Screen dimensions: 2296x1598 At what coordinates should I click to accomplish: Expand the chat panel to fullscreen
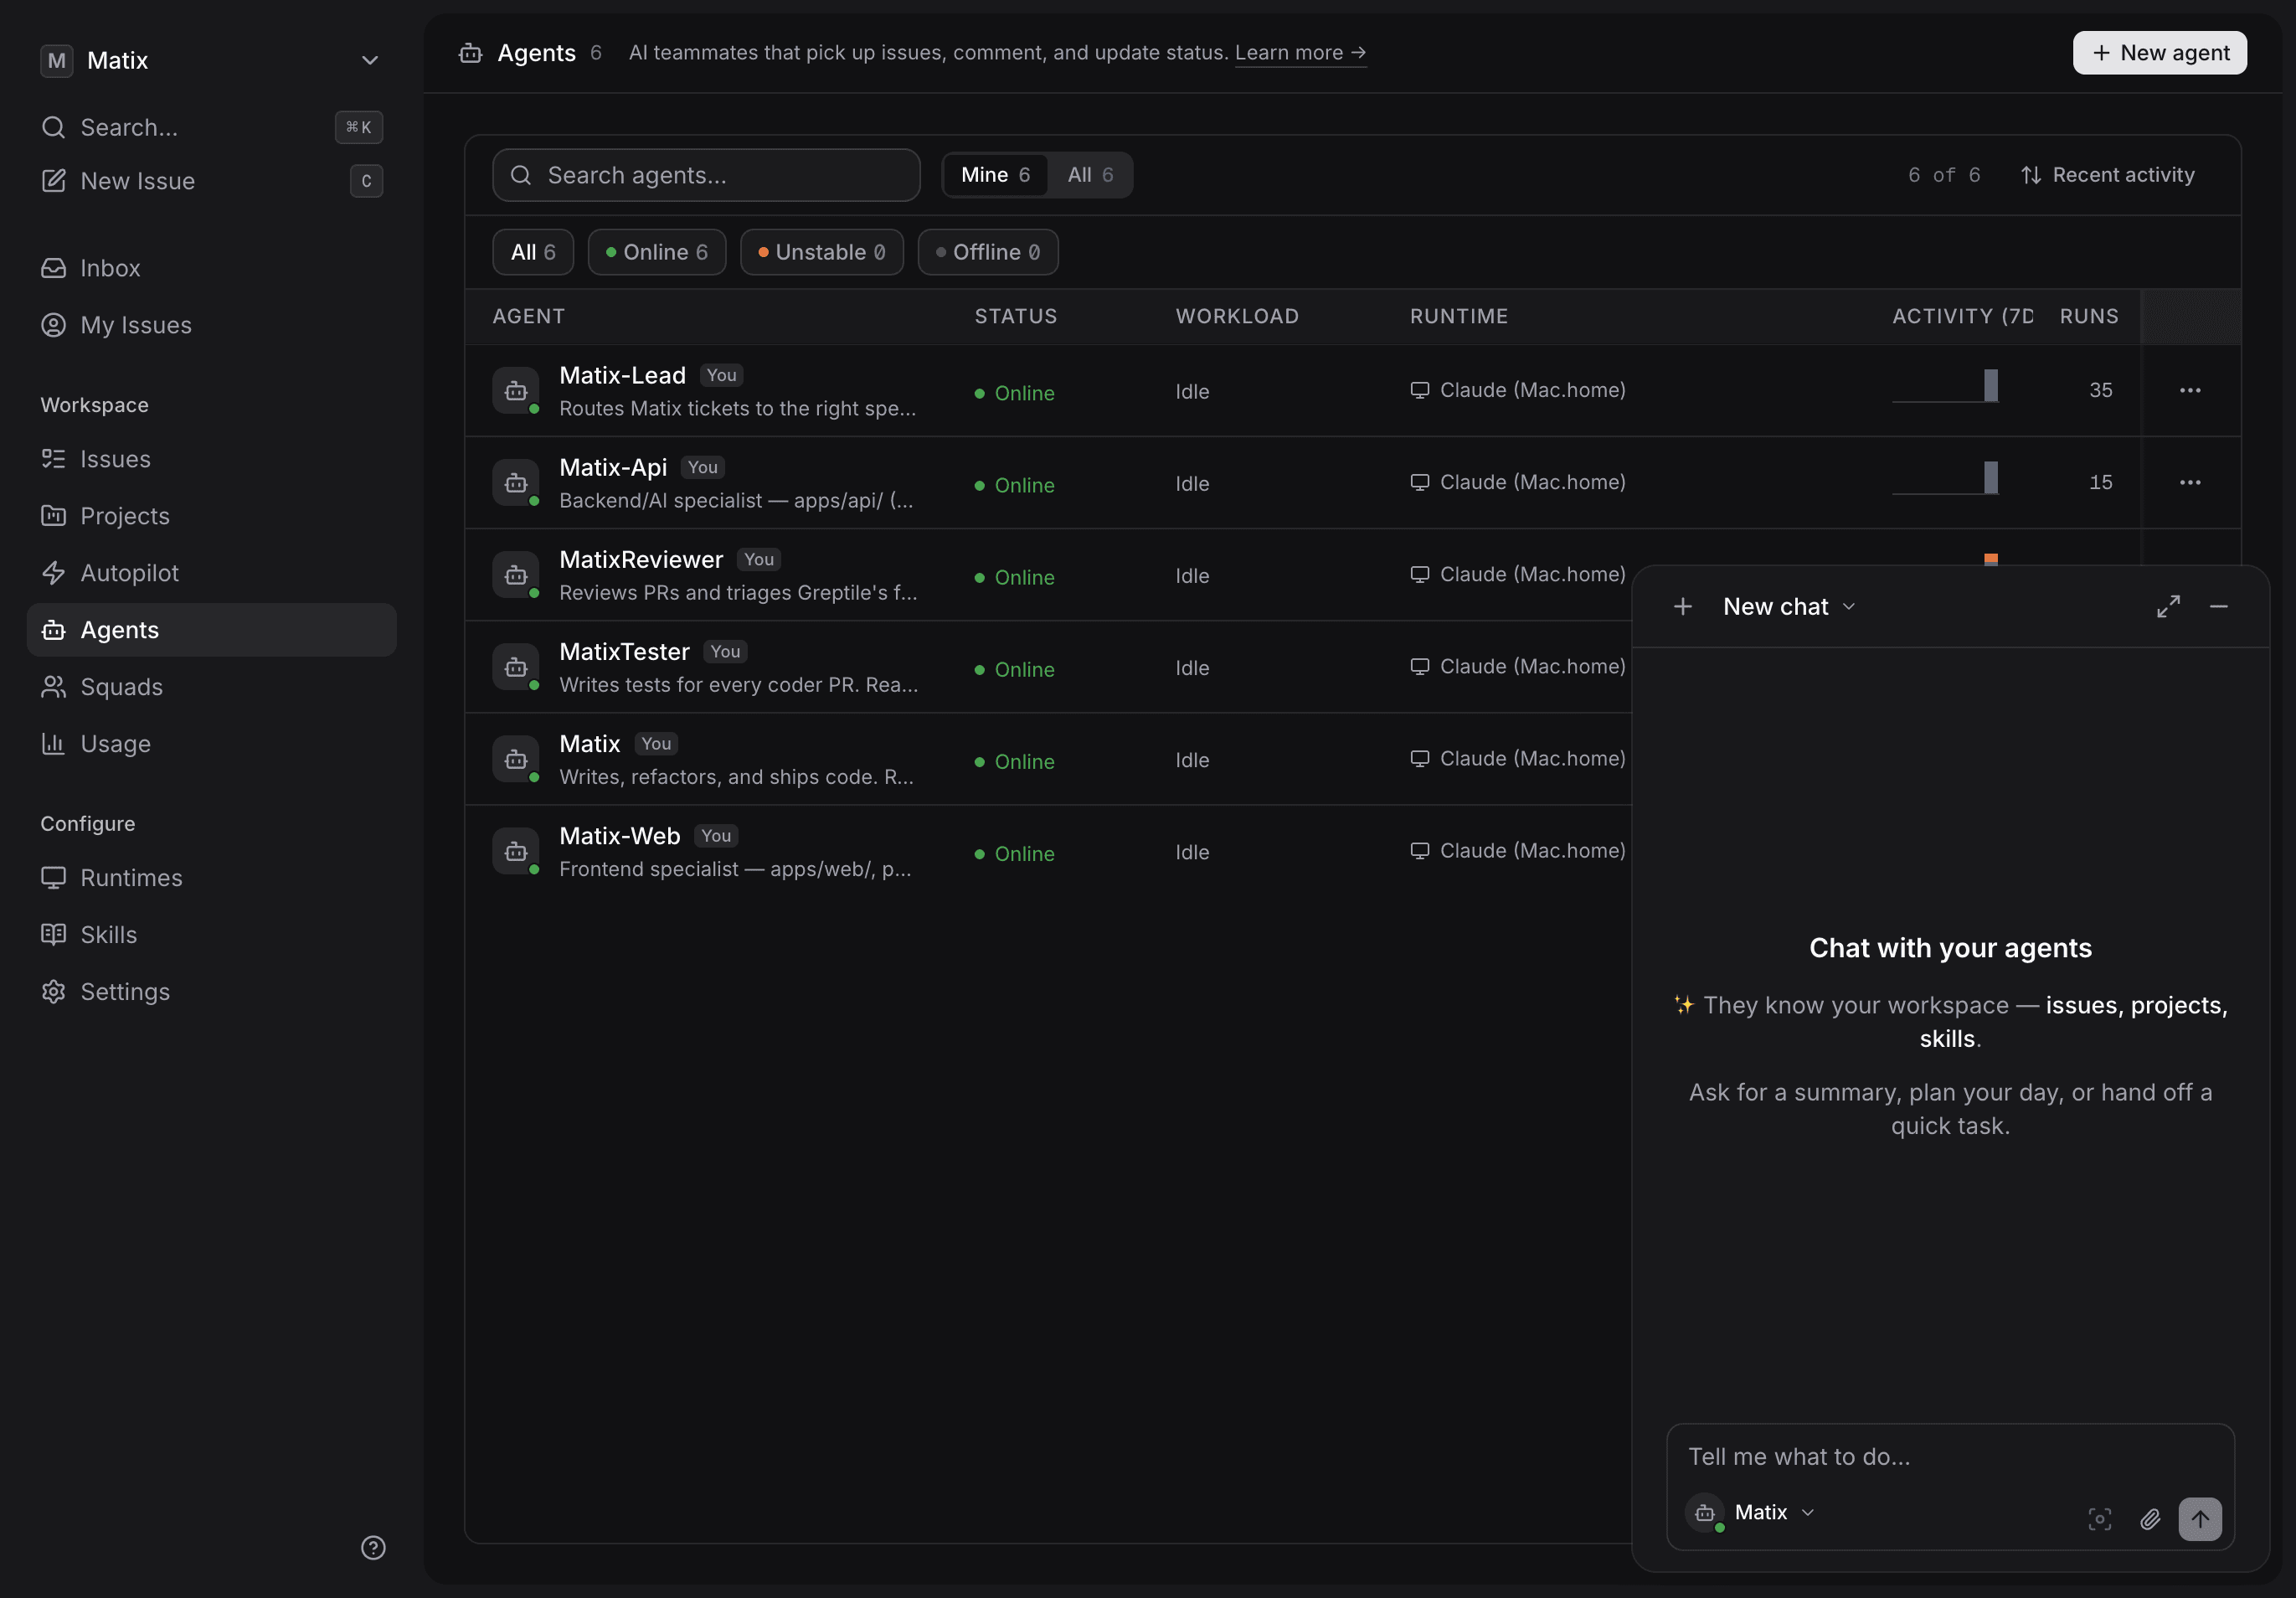(x=2168, y=607)
